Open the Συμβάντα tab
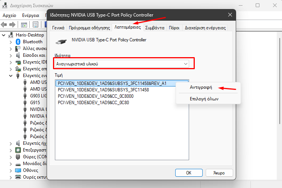 click(155, 28)
